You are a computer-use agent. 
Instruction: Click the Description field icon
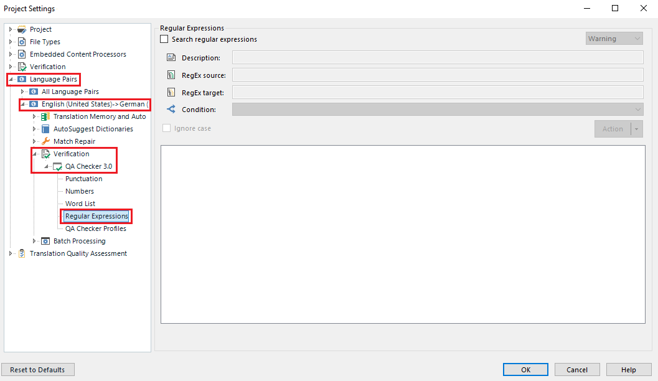click(171, 57)
